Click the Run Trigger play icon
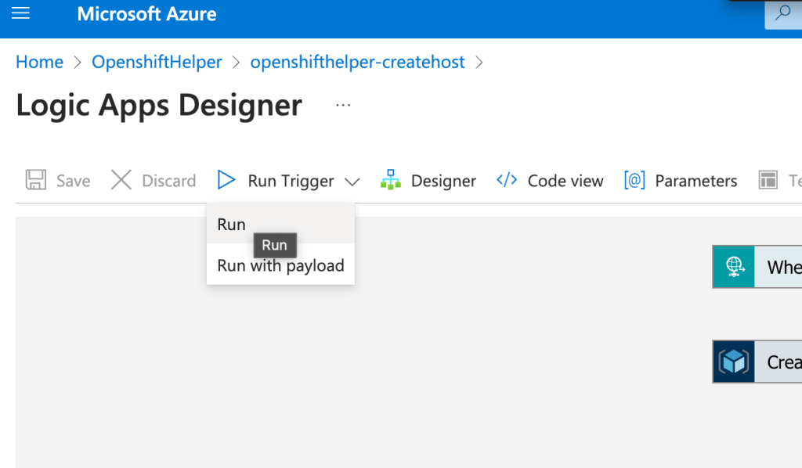Screen dimensions: 802x468 [226, 180]
